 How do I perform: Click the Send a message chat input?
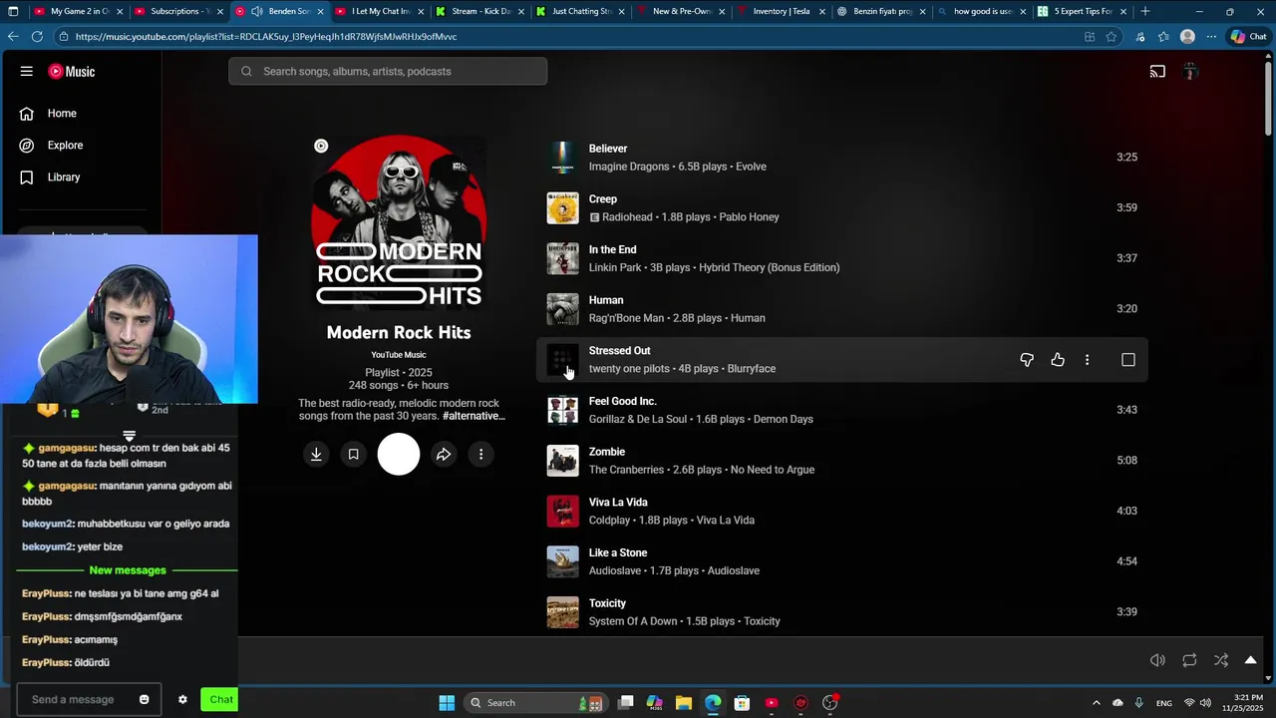click(75, 700)
